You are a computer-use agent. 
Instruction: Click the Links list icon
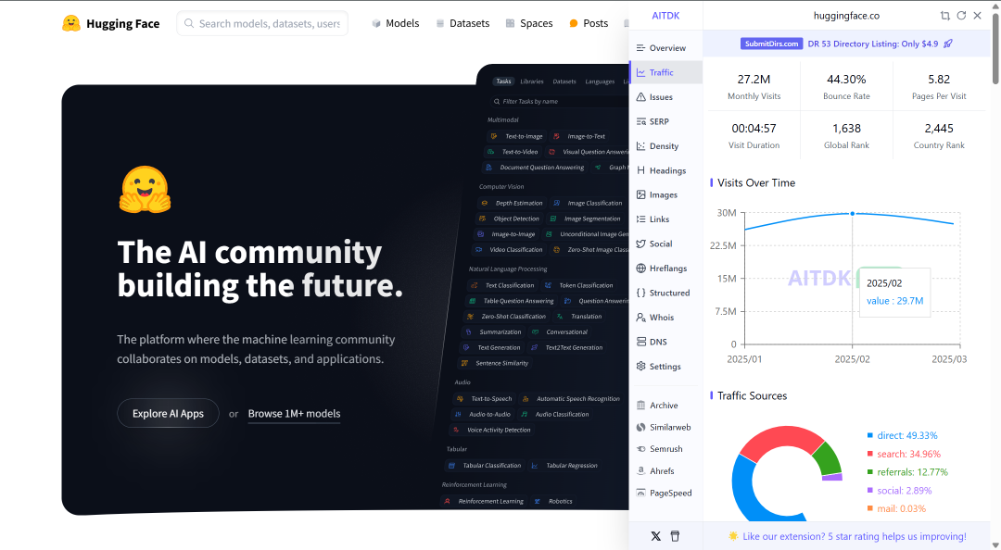(641, 219)
